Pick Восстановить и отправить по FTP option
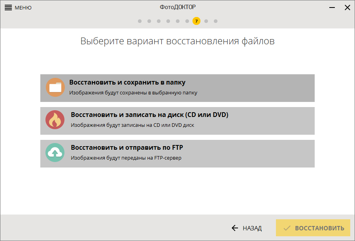The width and height of the screenshot is (355, 241). point(177,154)
